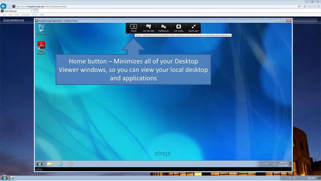Open the View menu in Internet Explorer
This screenshot has width=321, height=181.
17,15
